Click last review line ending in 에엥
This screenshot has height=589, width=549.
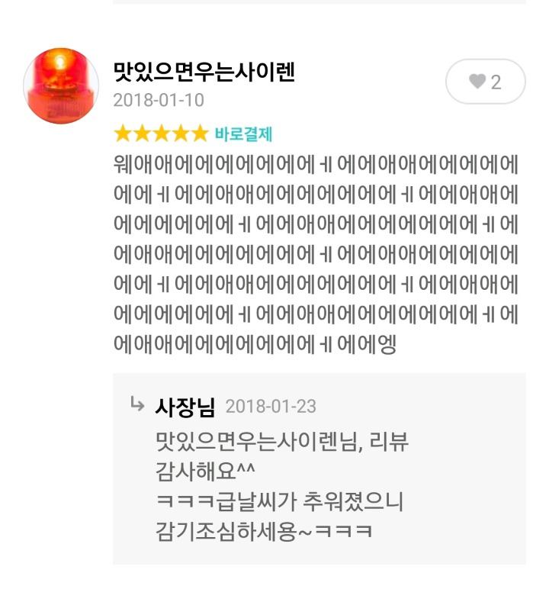click(x=255, y=344)
